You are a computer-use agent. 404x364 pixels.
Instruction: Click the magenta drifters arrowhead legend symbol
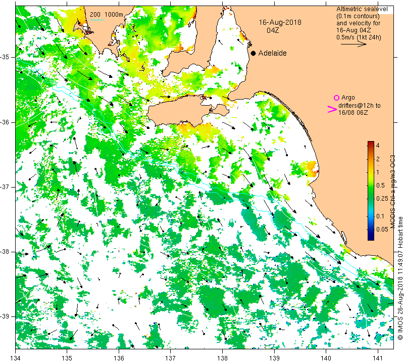coord(332,109)
